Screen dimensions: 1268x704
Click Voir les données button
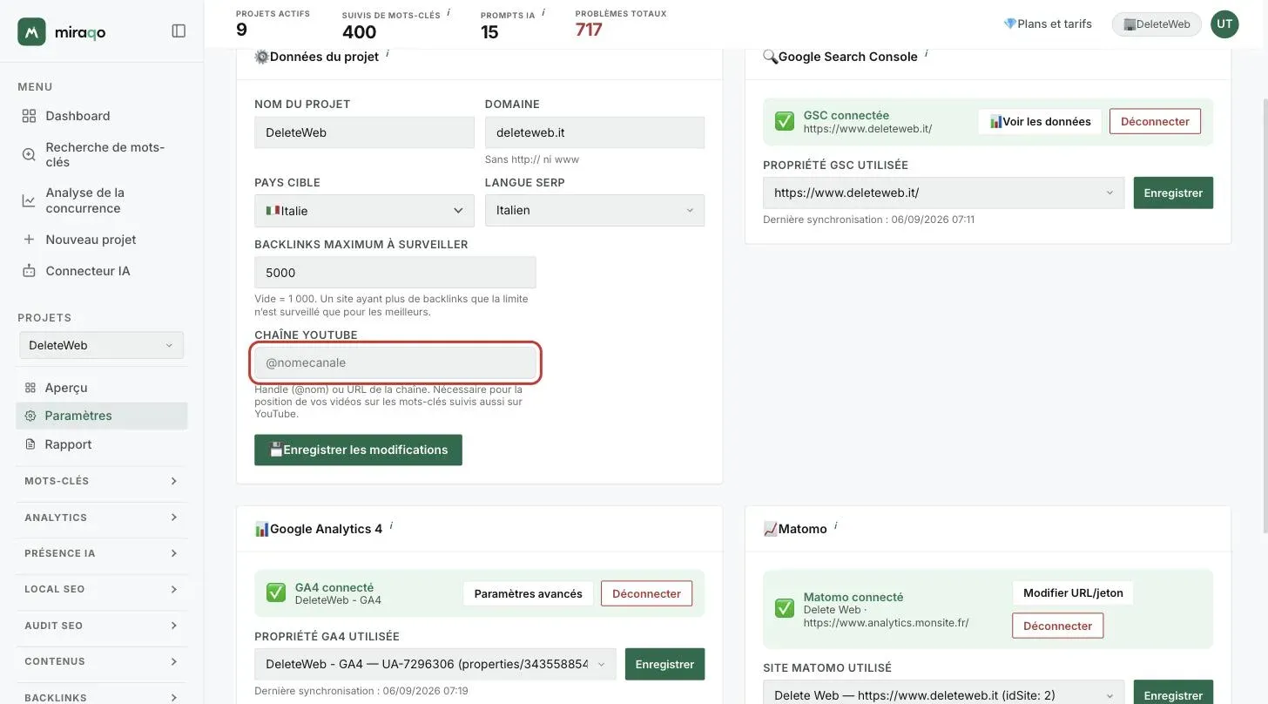tap(1040, 121)
